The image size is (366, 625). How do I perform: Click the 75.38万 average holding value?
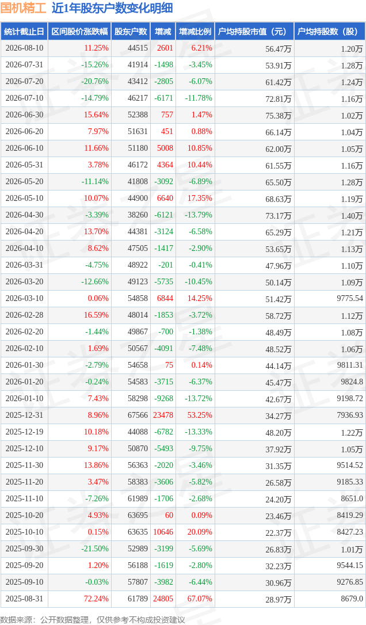(x=279, y=116)
